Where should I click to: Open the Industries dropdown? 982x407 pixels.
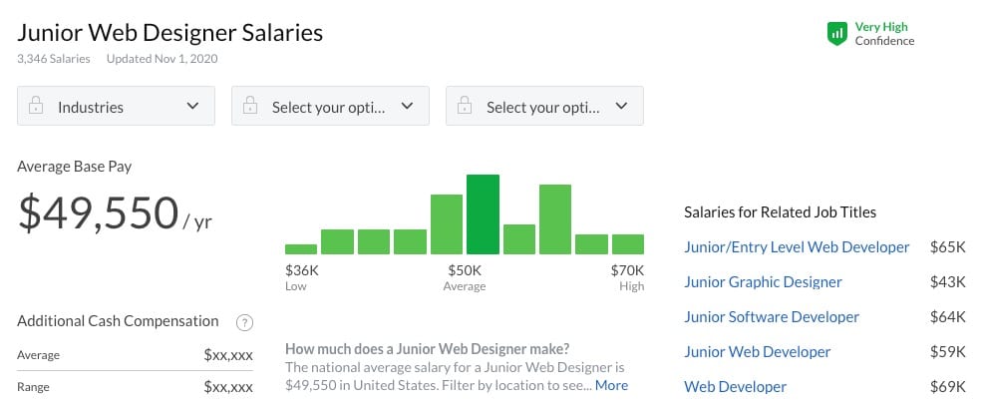[116, 107]
